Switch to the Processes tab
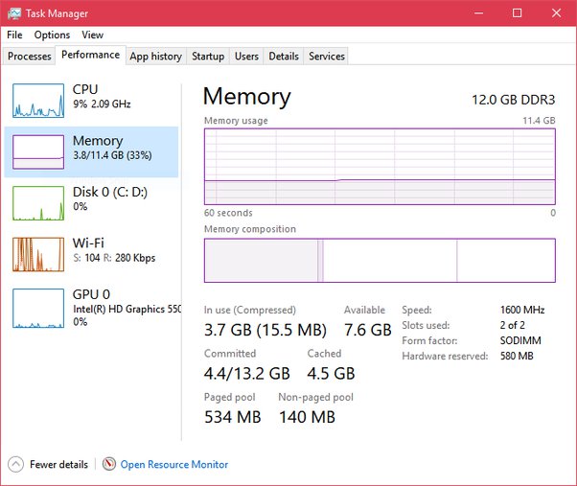This screenshot has height=486, width=577. click(x=30, y=57)
